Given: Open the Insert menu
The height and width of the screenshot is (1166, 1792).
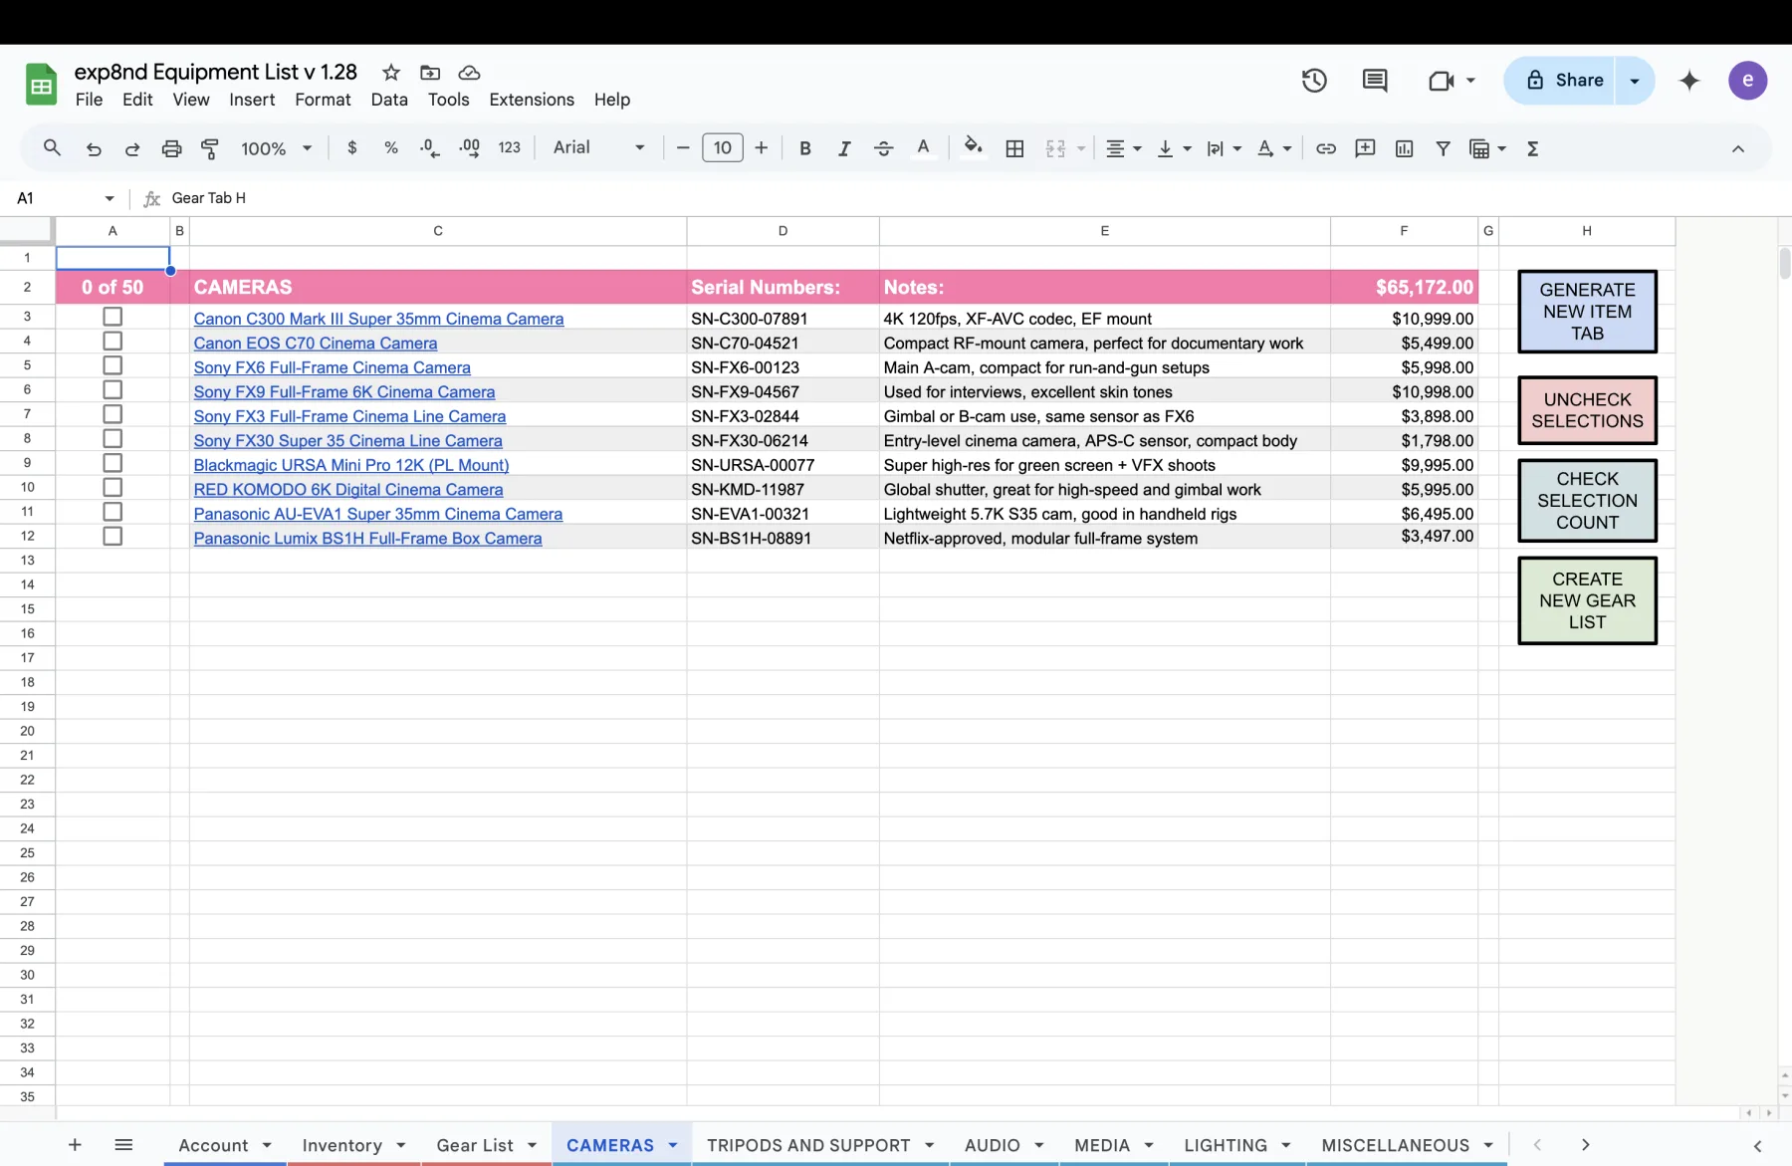Looking at the screenshot, I should point(252,100).
